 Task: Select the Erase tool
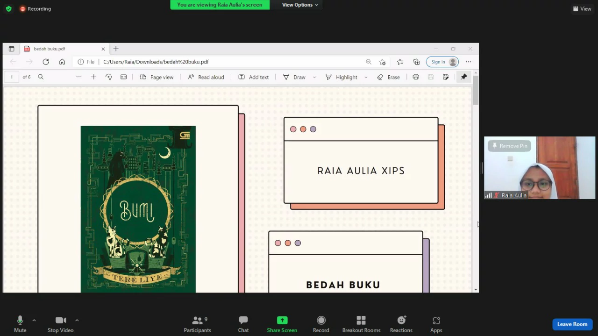388,77
